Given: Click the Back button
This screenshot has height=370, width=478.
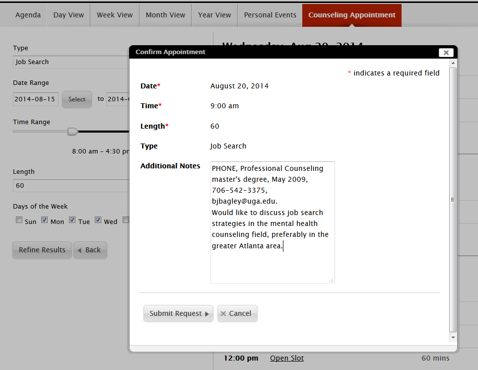Looking at the screenshot, I should [90, 250].
